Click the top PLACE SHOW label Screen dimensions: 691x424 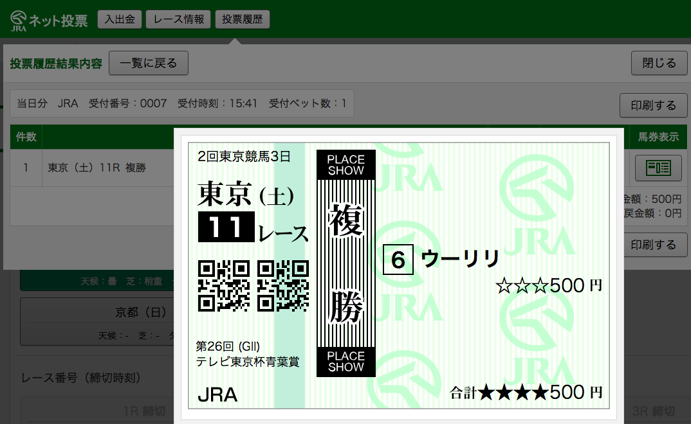coord(346,165)
